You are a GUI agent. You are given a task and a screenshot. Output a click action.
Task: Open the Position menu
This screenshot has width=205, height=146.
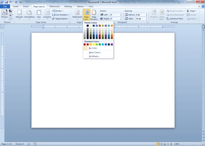coord(154,15)
